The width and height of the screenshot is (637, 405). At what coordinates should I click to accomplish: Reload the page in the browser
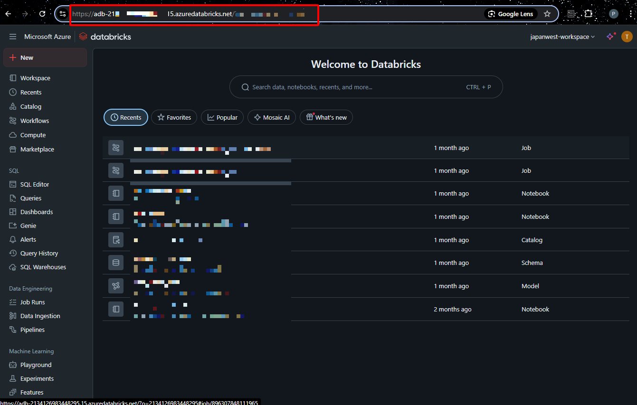pyautogui.click(x=42, y=14)
